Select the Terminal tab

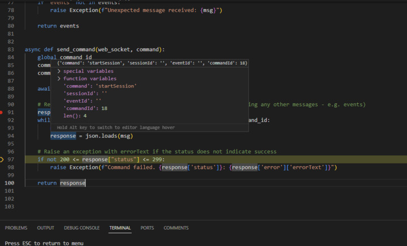click(x=120, y=228)
